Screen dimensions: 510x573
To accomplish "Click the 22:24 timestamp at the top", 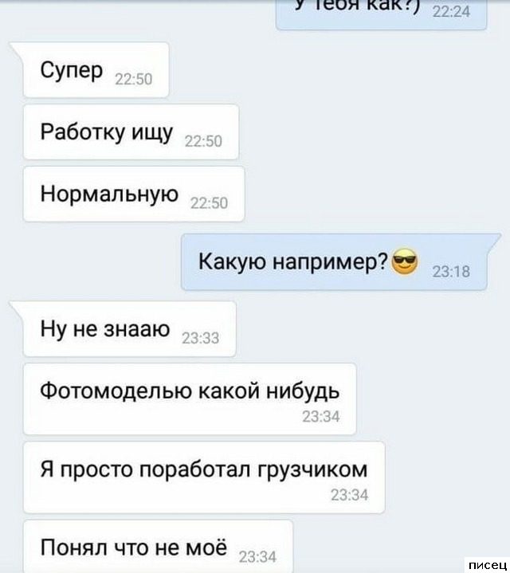I will coord(451,12).
